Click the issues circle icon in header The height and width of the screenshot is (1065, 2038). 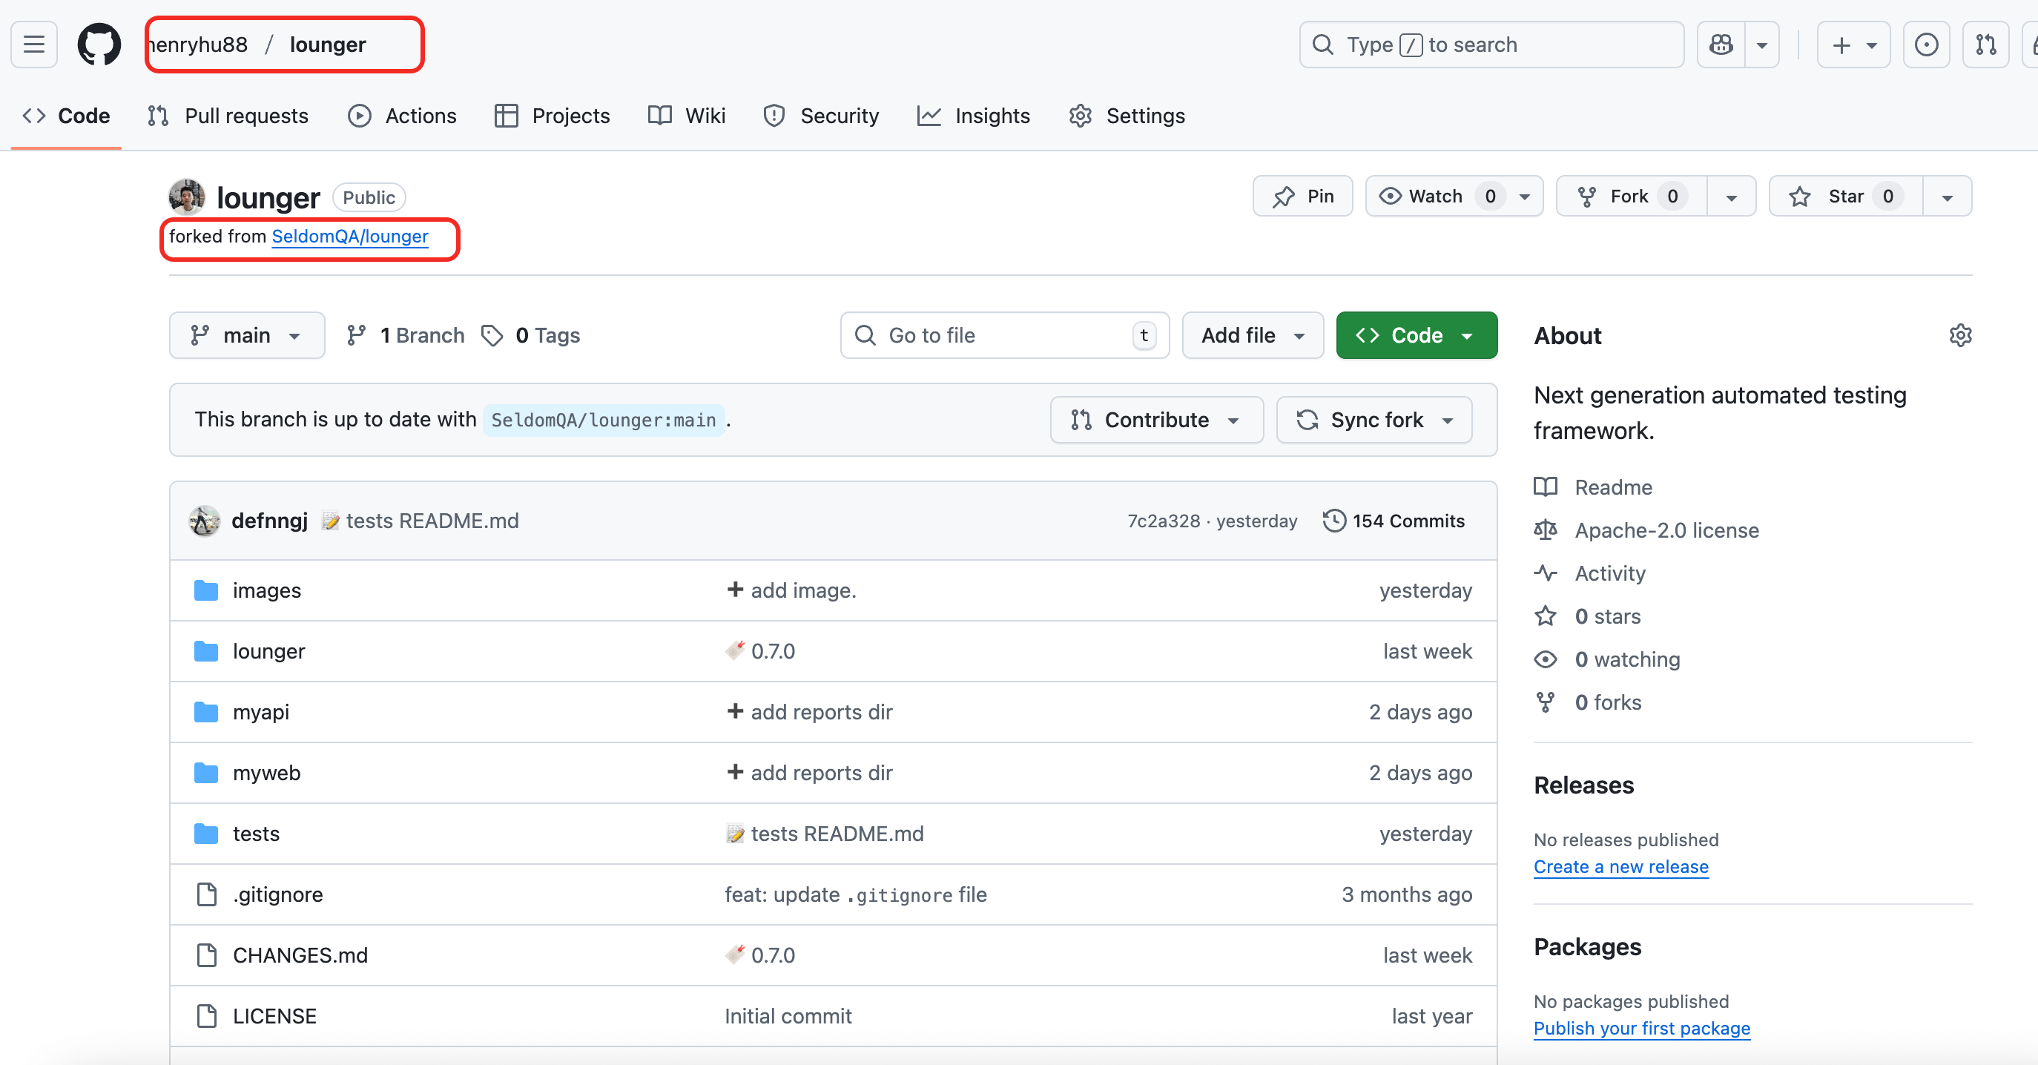click(1926, 44)
